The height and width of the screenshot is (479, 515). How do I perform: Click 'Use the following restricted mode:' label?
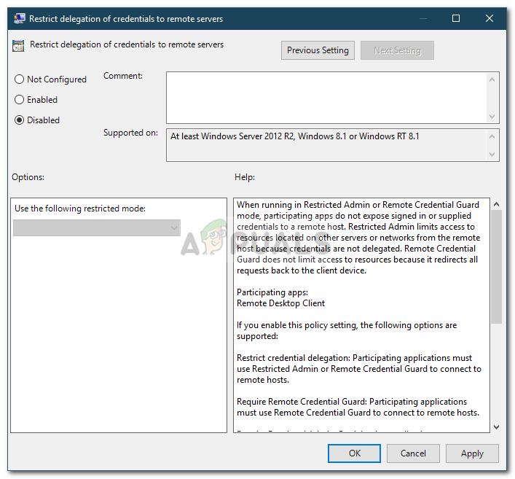[80, 209]
